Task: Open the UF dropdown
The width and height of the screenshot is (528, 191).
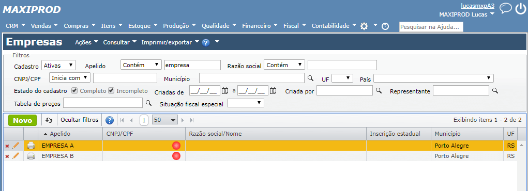Action: pyautogui.click(x=342, y=78)
